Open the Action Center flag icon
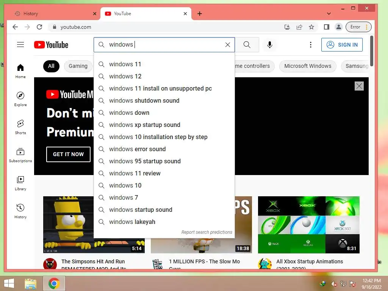This screenshot has width=388, height=291. point(352,284)
